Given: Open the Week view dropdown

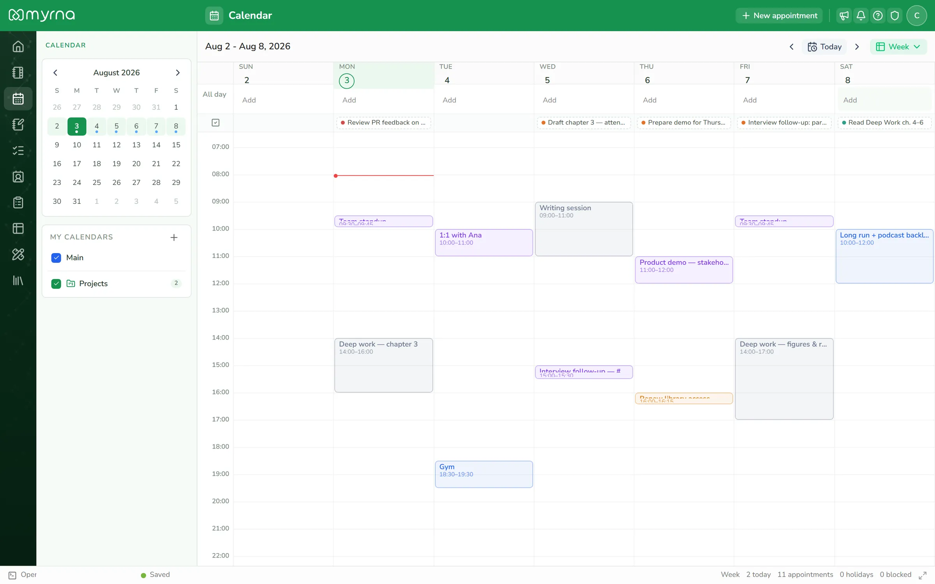Looking at the screenshot, I should click(898, 47).
